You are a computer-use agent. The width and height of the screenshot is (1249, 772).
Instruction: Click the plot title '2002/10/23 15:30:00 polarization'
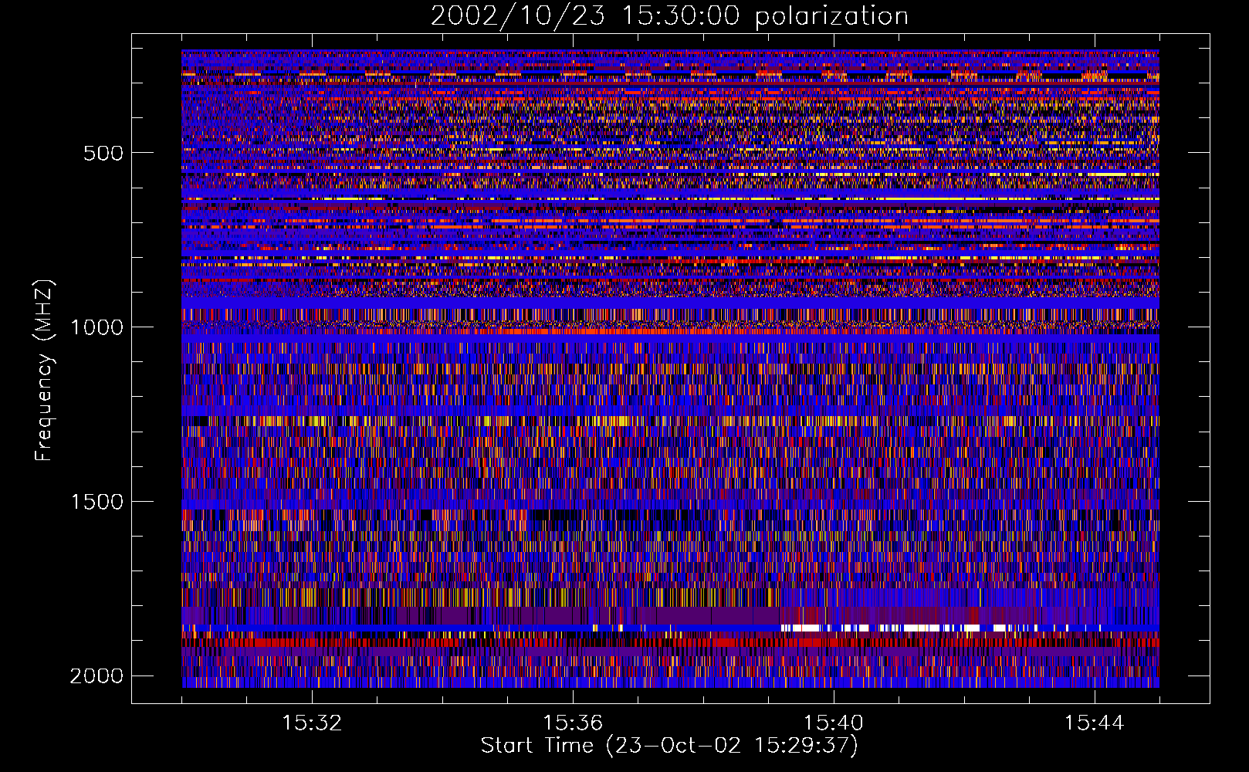[669, 15]
